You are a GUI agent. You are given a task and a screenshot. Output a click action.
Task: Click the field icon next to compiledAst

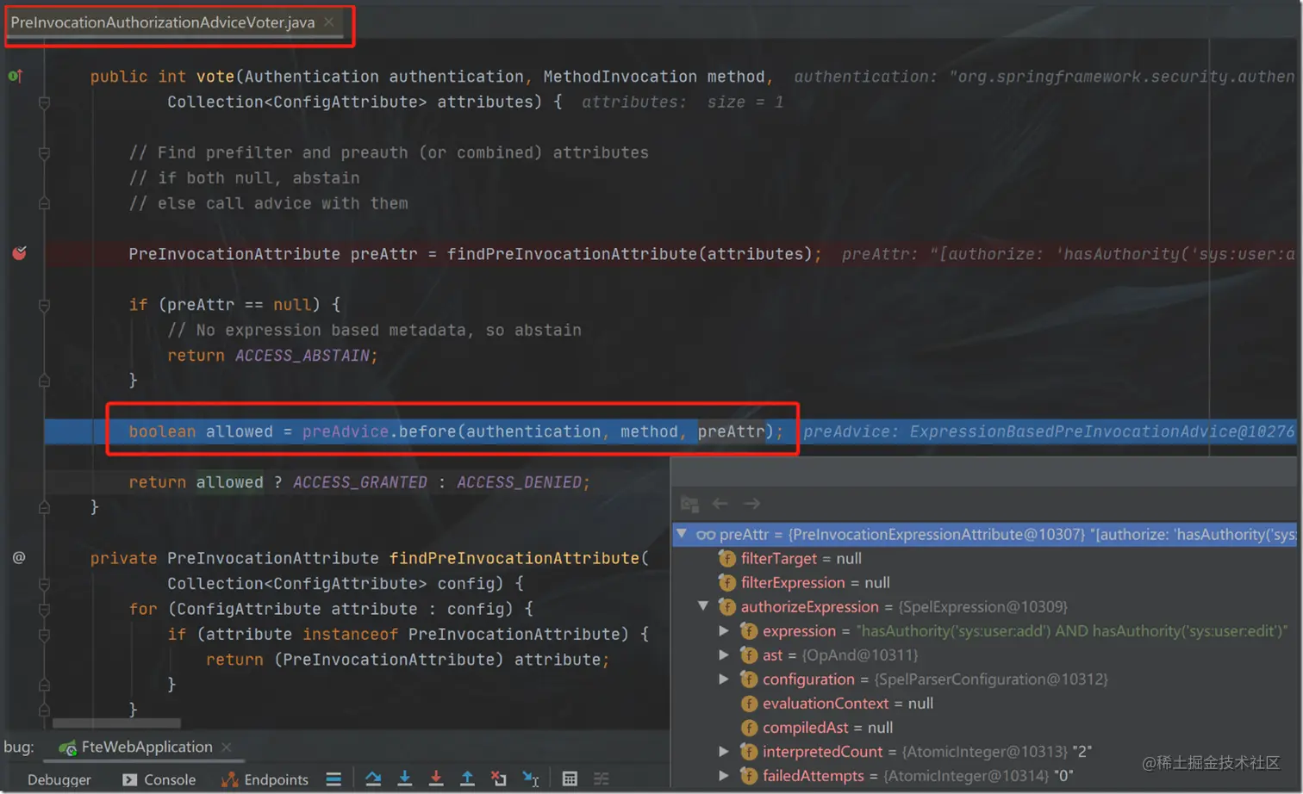coord(749,728)
